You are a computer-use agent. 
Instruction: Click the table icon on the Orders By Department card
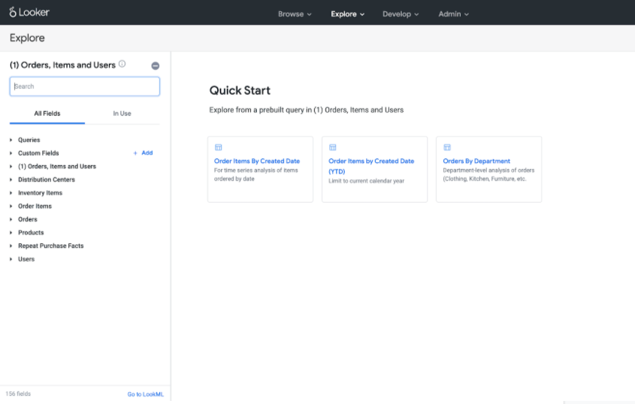pyautogui.click(x=446, y=147)
